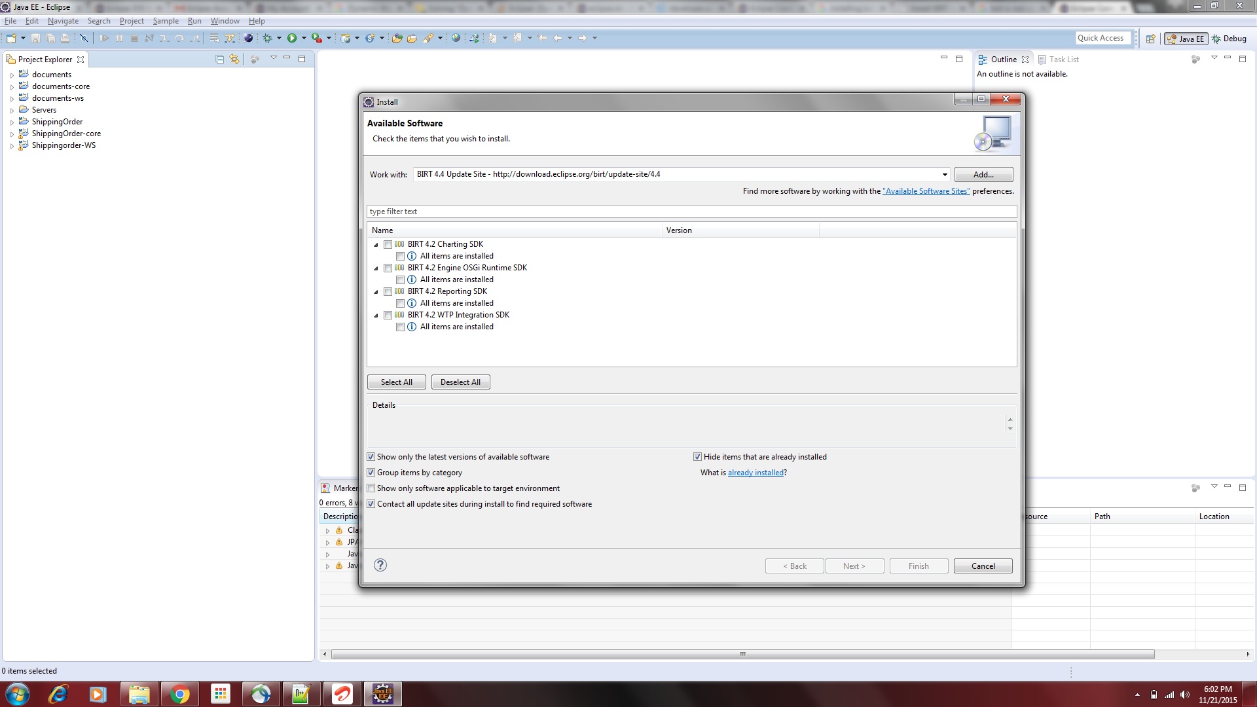Viewport: 1257px width, 707px height.
Task: Collapse the BIRT 4.2 Reporting SDK node
Action: (x=376, y=292)
